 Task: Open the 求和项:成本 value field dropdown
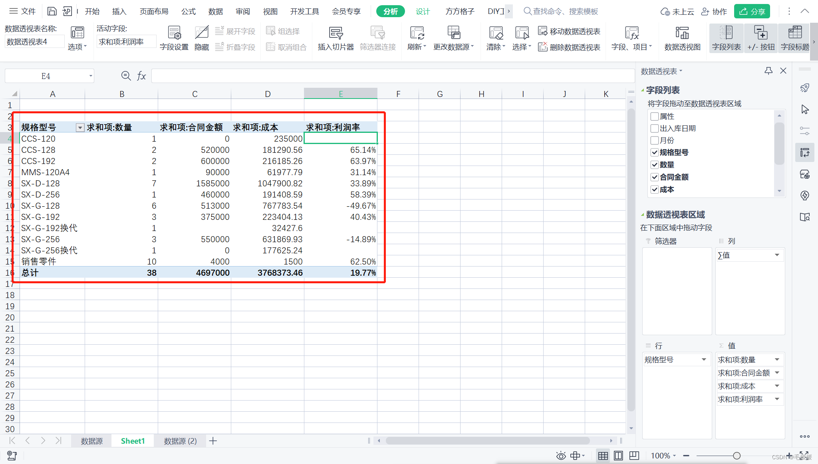(x=777, y=386)
